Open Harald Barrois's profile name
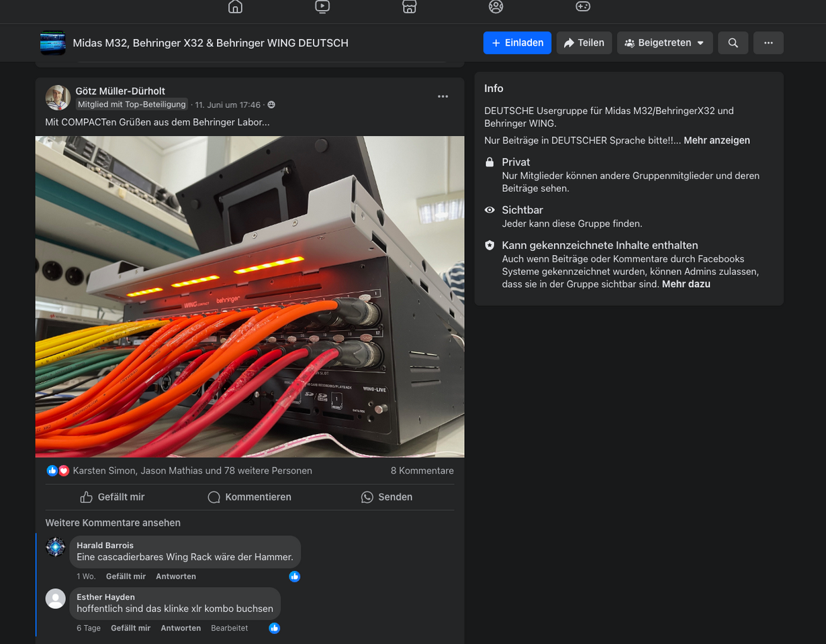This screenshot has height=644, width=826. (x=105, y=545)
